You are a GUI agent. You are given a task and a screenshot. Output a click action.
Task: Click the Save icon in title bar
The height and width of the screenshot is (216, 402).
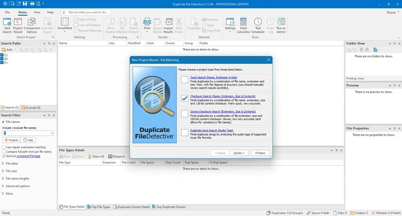[25, 4]
